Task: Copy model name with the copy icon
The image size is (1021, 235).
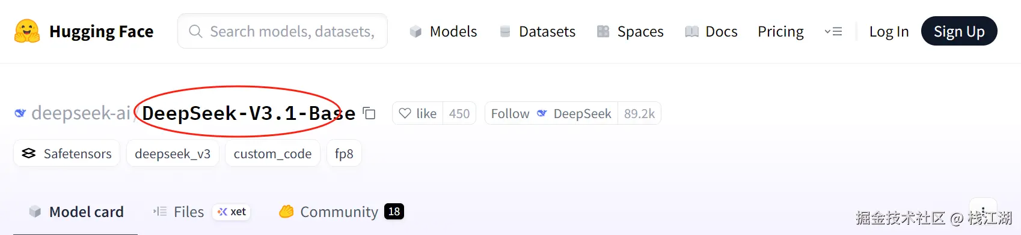Action: point(369,114)
